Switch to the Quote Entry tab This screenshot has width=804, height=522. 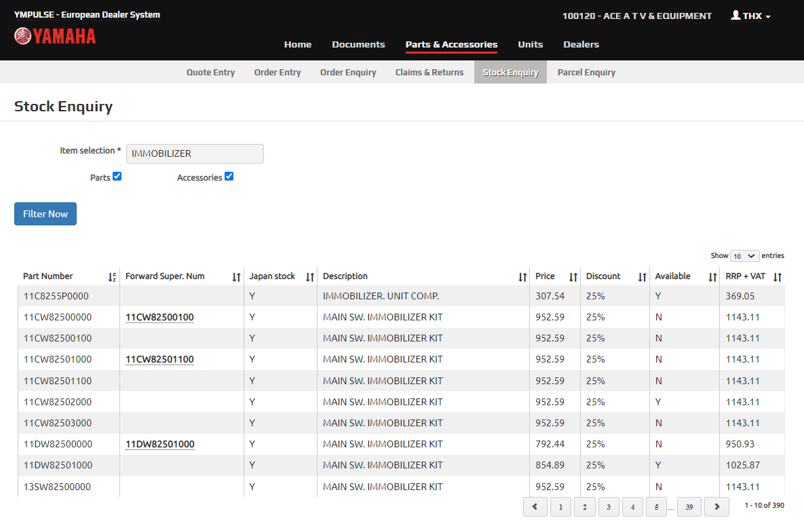click(x=211, y=73)
